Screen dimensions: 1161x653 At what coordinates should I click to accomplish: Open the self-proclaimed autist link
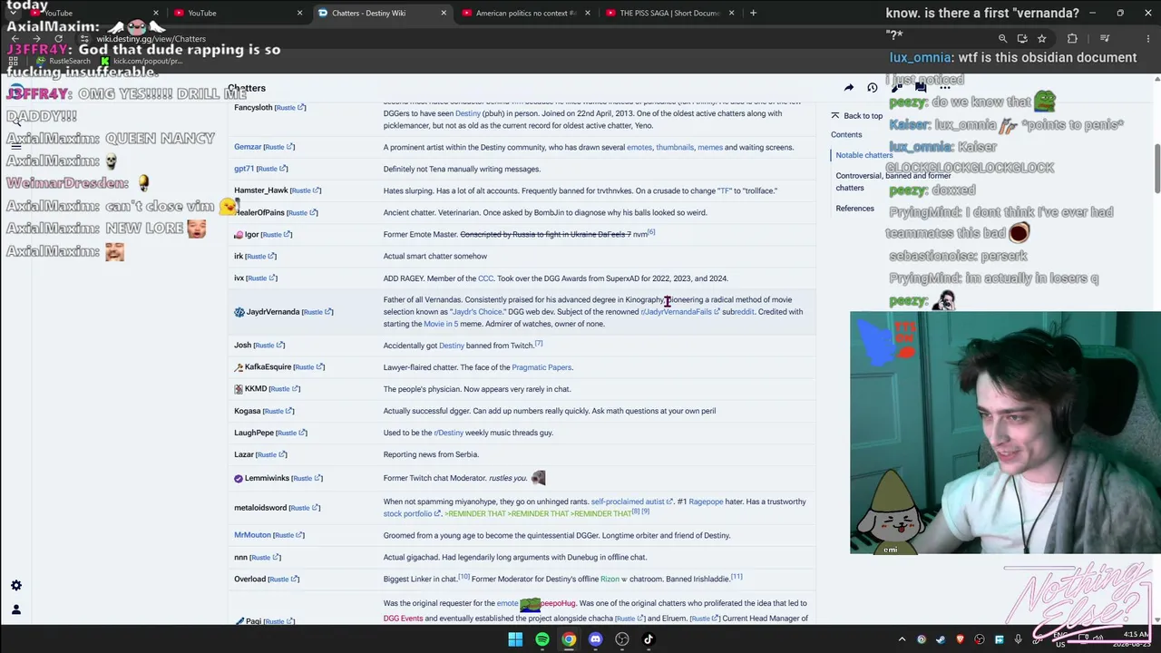coord(631,502)
